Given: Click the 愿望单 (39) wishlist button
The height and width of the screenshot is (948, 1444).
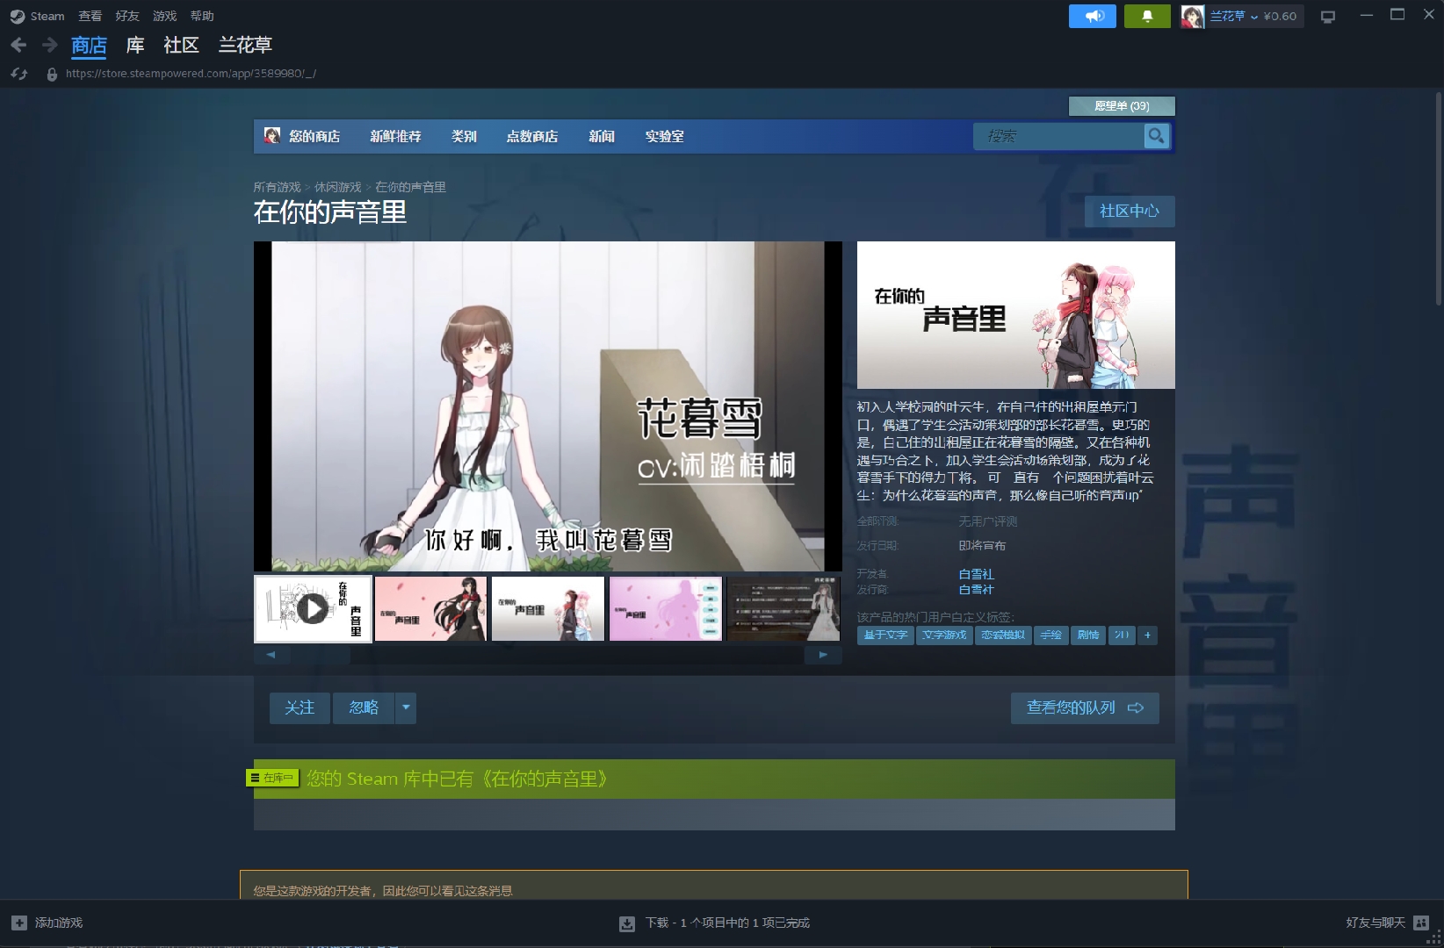Looking at the screenshot, I should [x=1122, y=106].
